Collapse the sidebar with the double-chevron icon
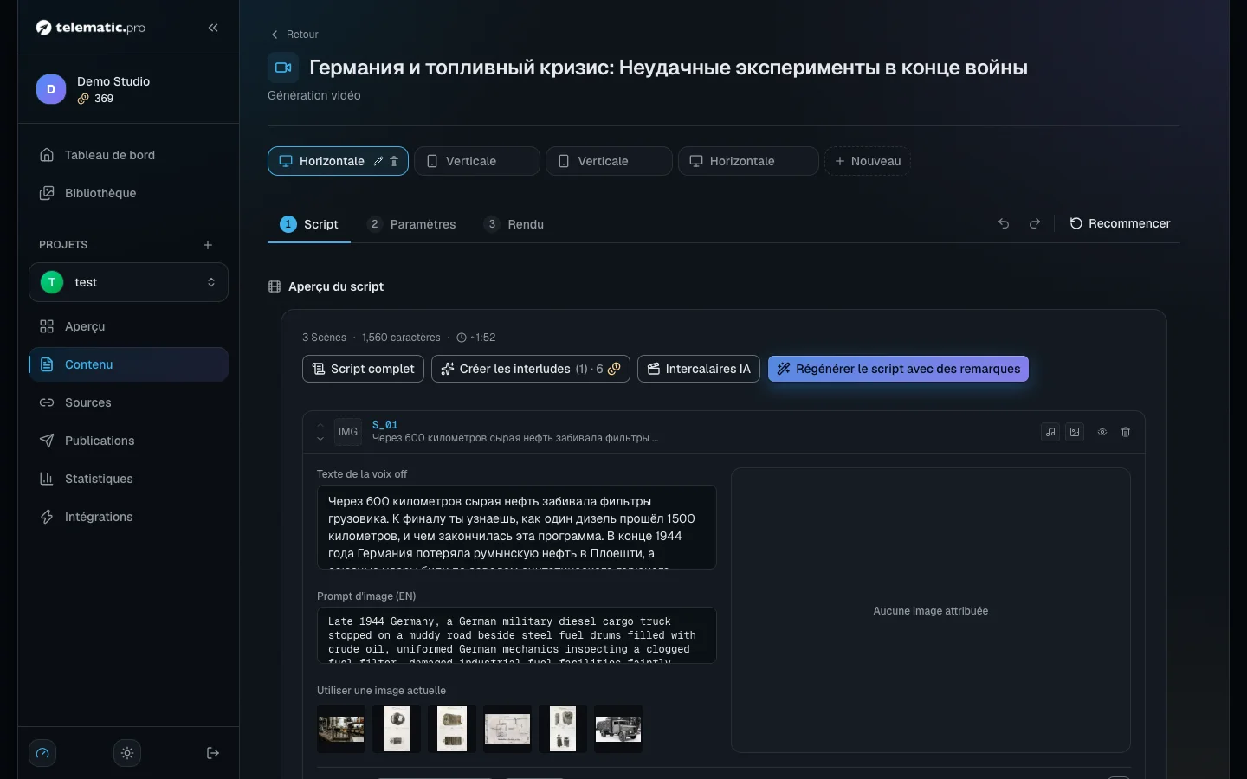 pos(213,28)
